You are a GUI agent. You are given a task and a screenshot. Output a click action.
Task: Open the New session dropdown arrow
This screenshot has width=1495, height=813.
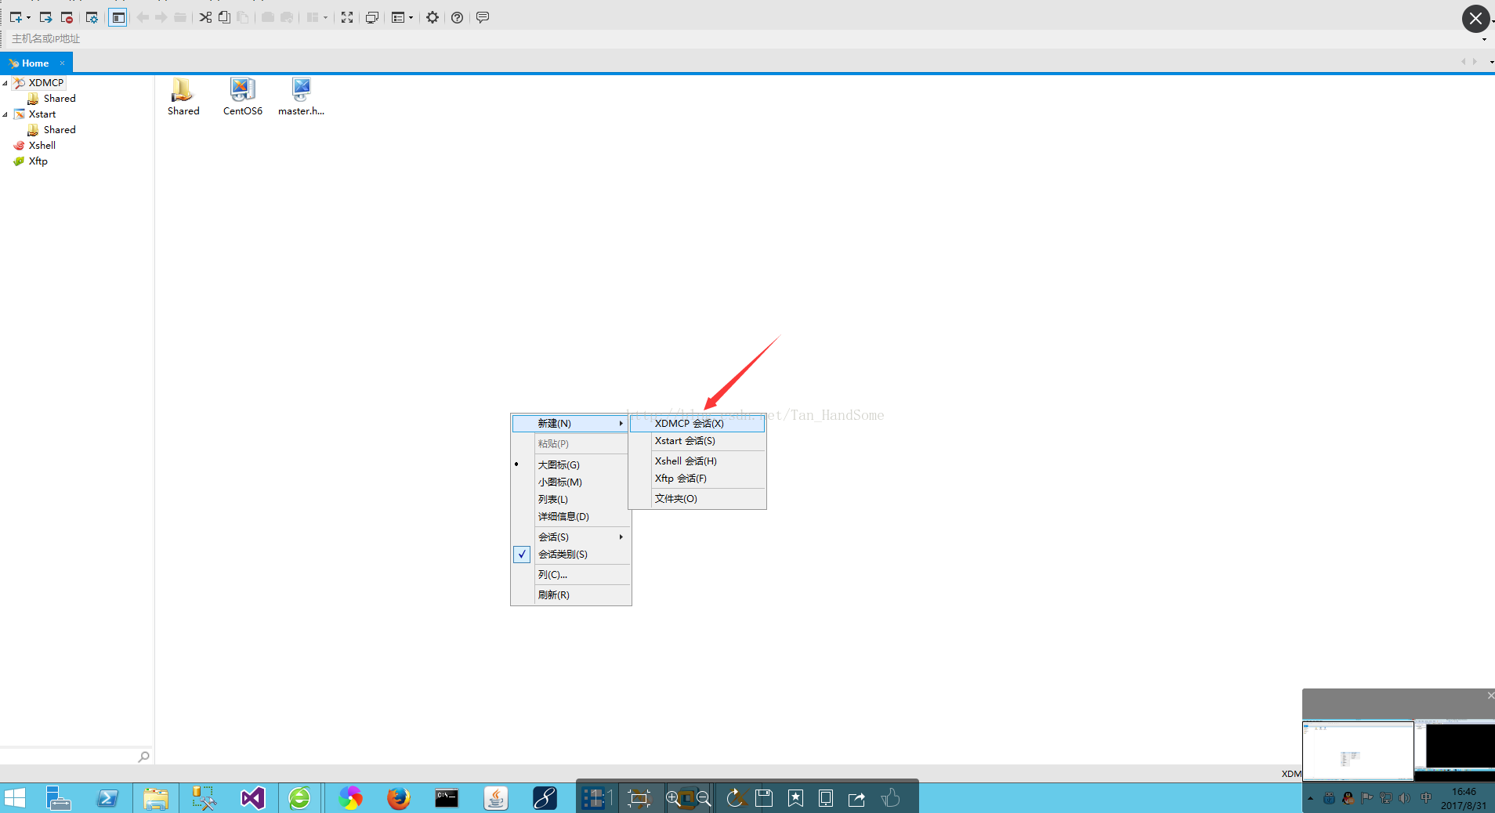[29, 17]
